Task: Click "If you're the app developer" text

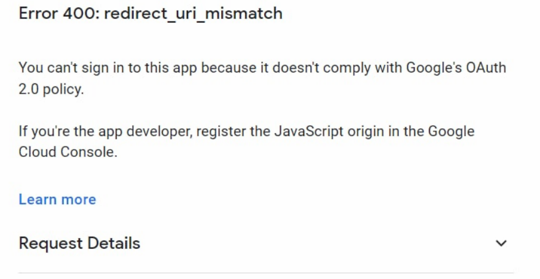Action: click(x=94, y=131)
